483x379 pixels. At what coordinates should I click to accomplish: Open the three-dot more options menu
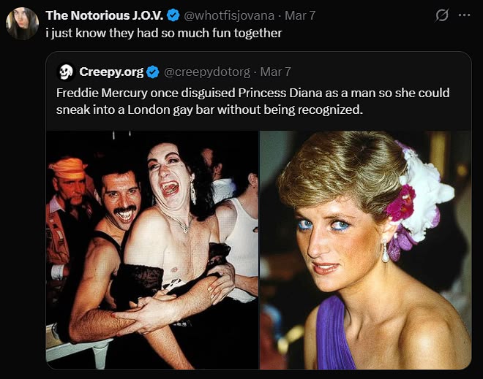pos(465,15)
